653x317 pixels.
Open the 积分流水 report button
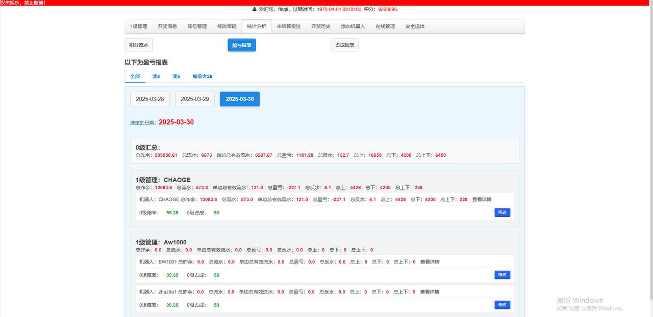[x=139, y=45]
